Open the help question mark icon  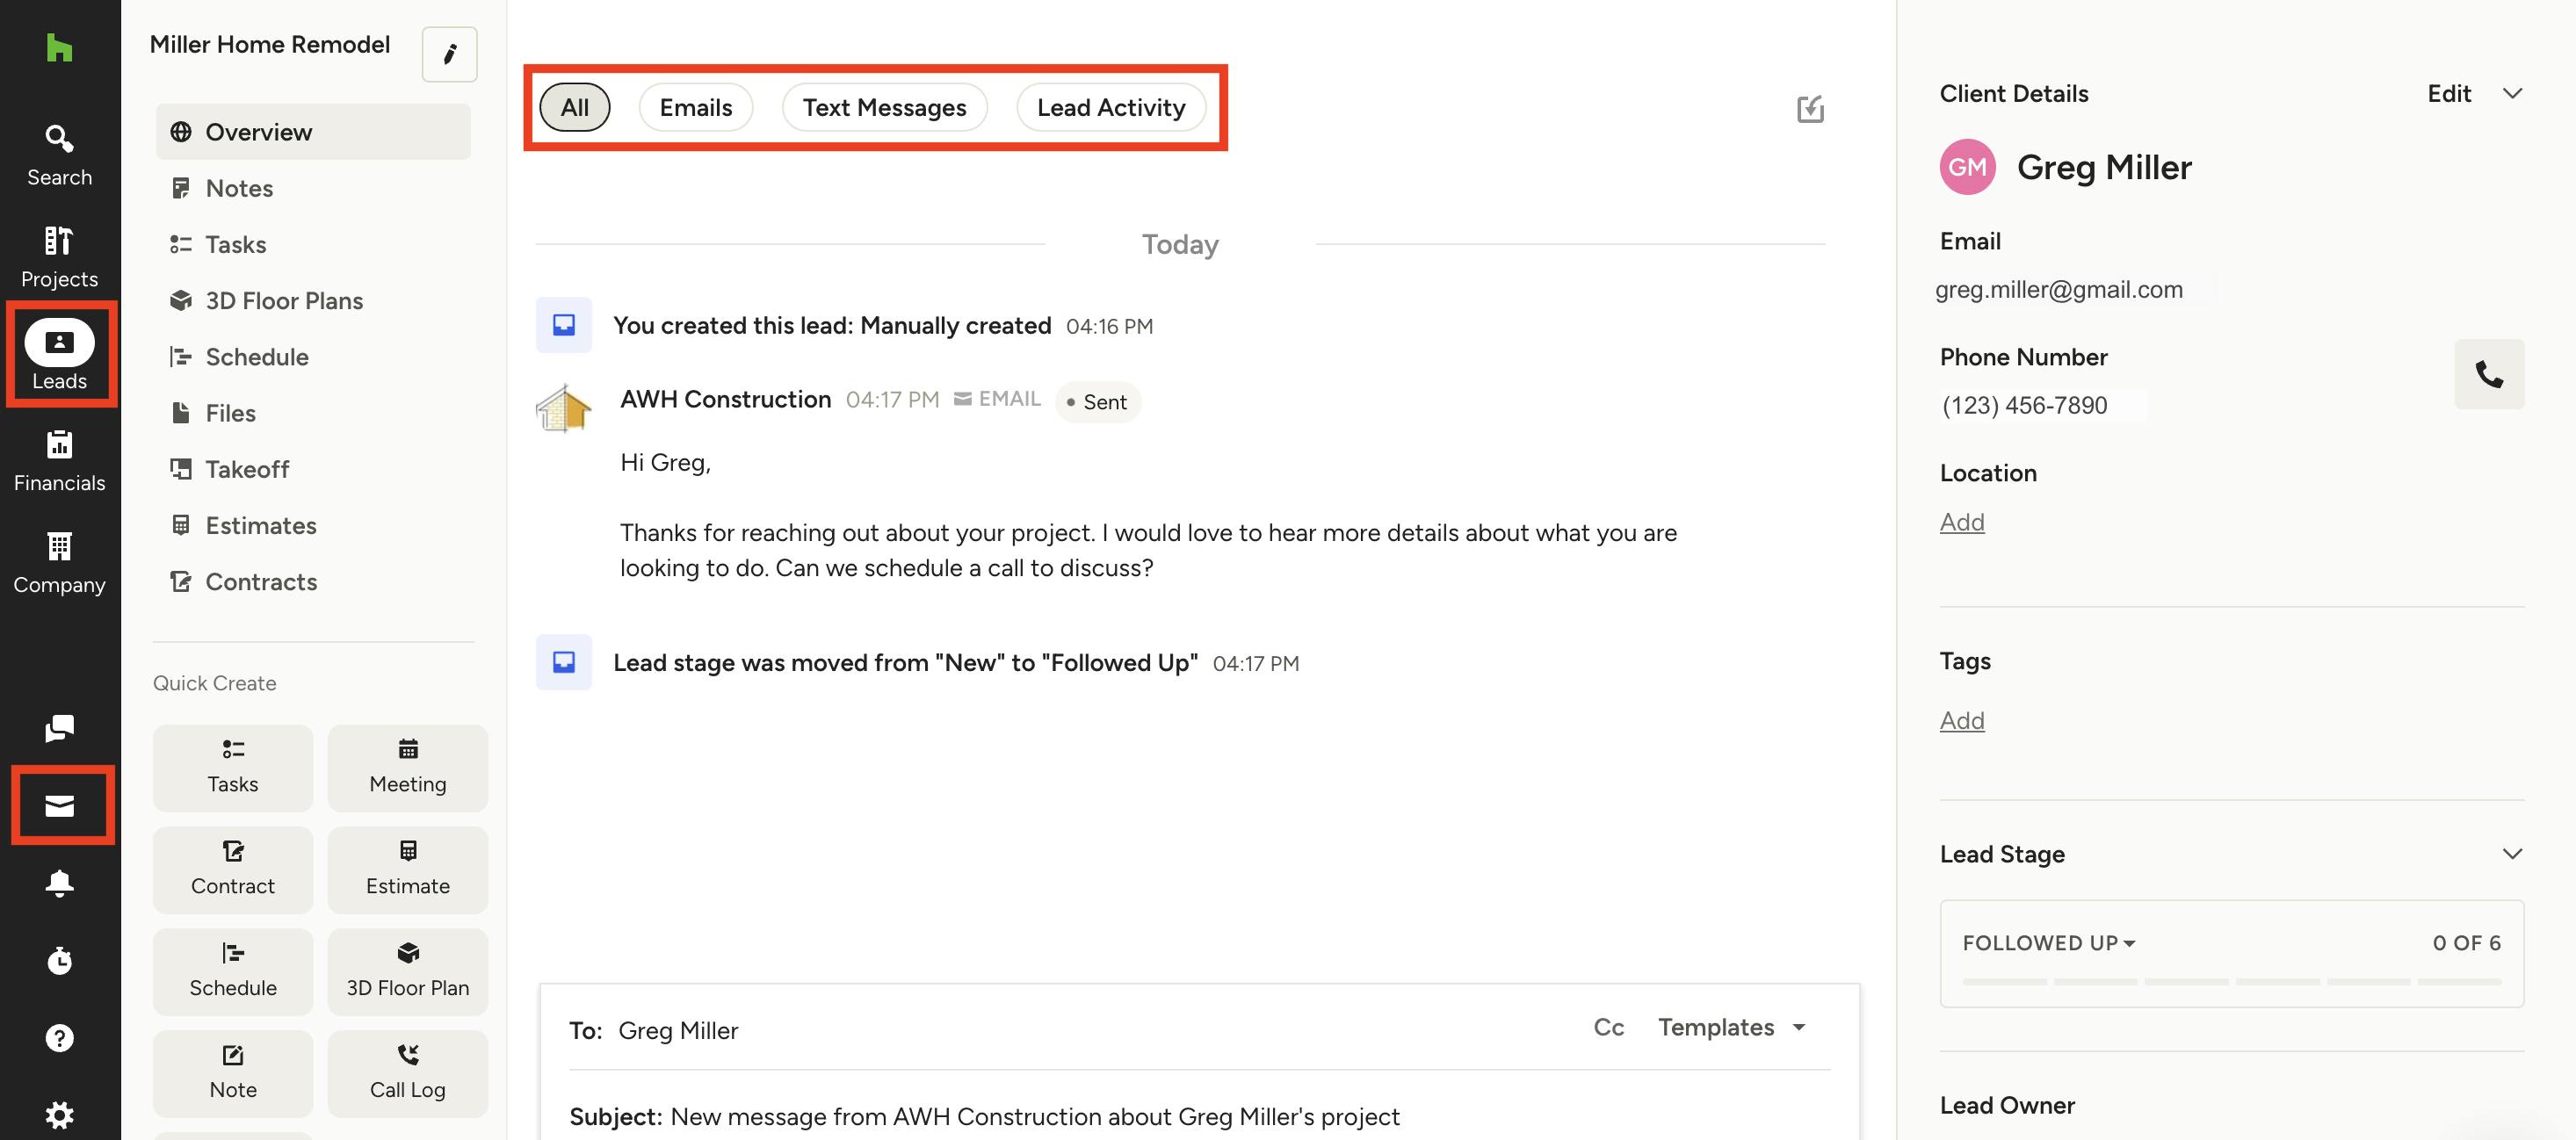pos(60,1038)
